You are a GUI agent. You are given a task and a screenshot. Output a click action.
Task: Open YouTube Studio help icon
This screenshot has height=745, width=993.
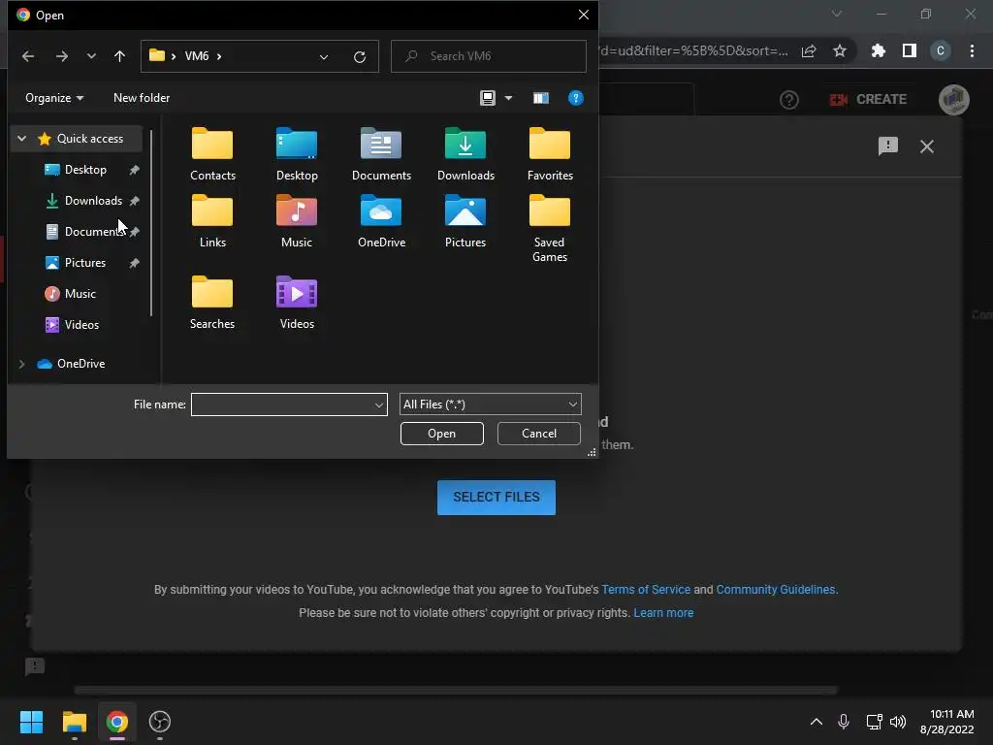pyautogui.click(x=789, y=100)
